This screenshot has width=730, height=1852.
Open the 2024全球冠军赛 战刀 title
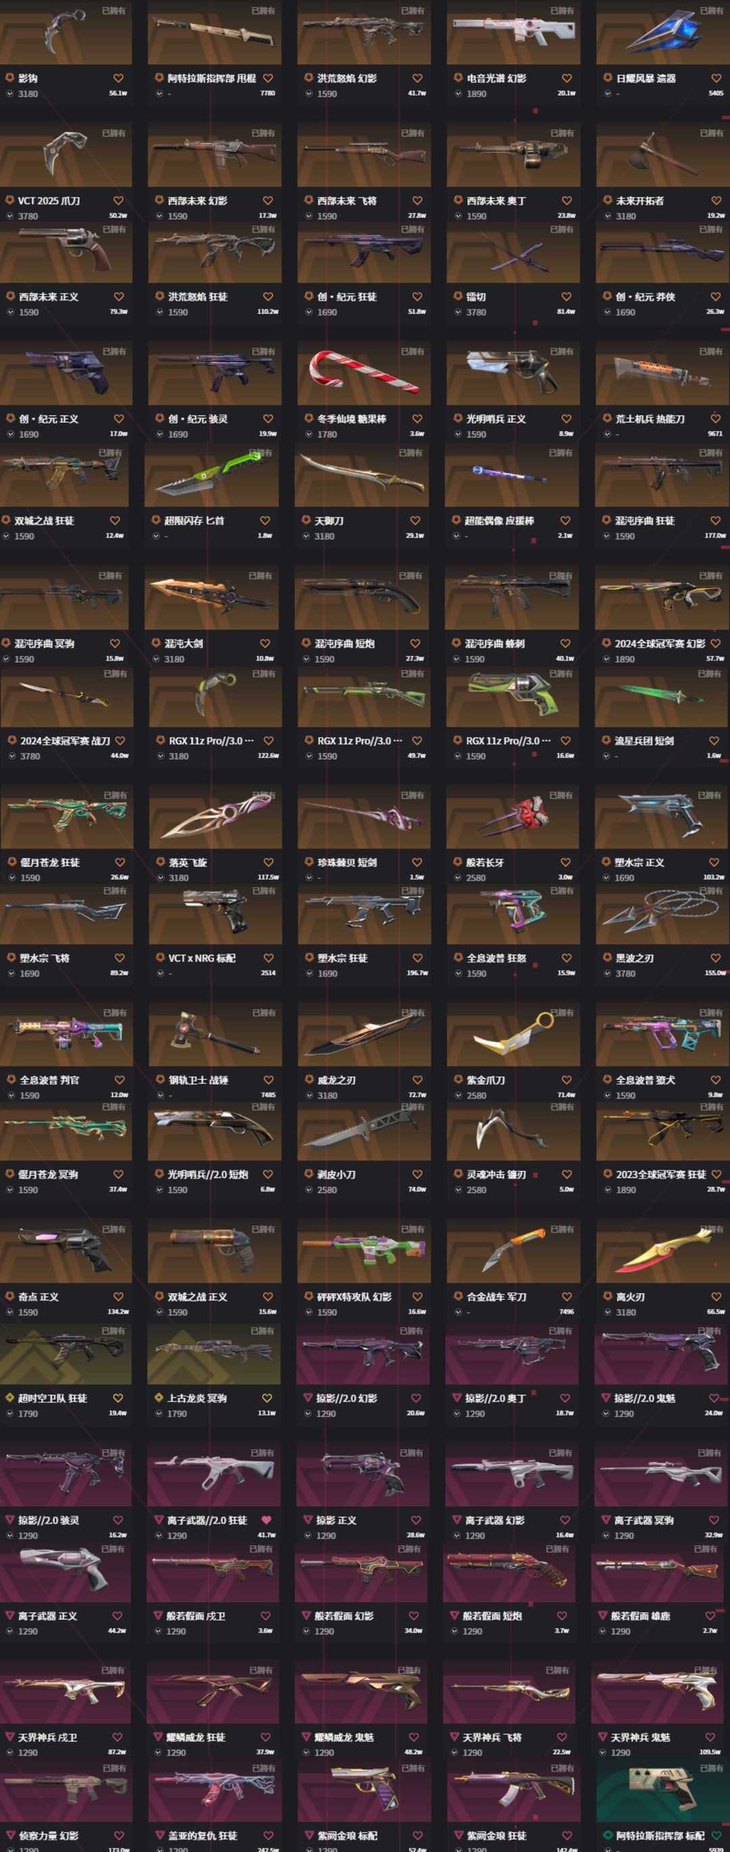[x=66, y=741]
